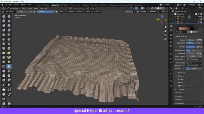Image resolution: width=204 pixels, height=114 pixels.
Task: Select the Line Project tool
Action: 4,99
